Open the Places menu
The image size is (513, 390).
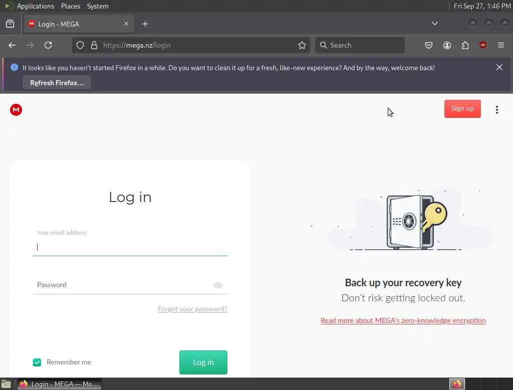70,6
